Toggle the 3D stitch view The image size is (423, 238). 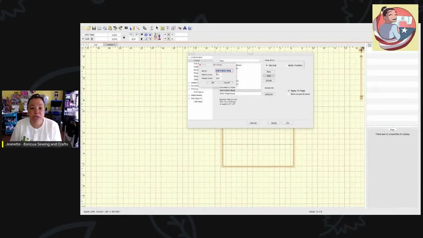[x=126, y=28]
